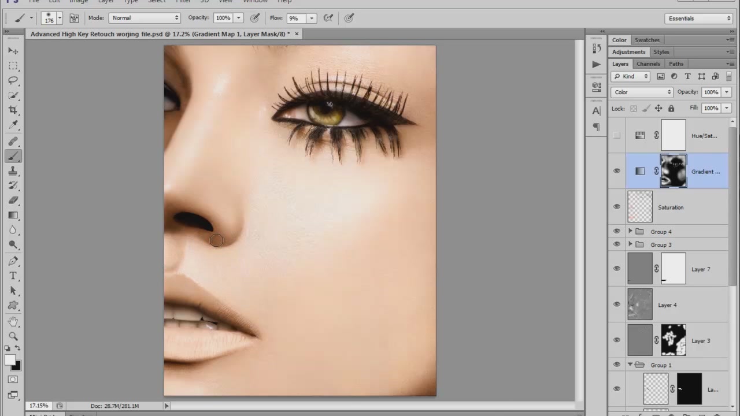Select the Gradient tool
740x416 pixels.
[x=13, y=216]
